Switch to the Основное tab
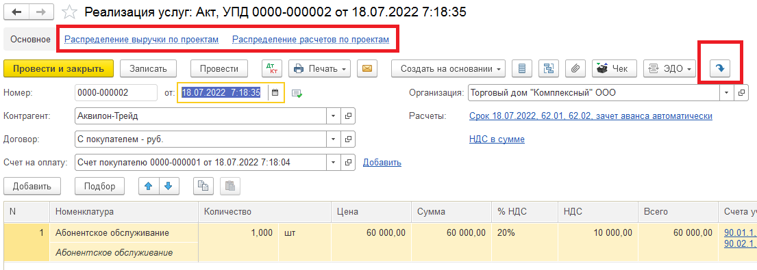The image size is (757, 270). pos(30,40)
